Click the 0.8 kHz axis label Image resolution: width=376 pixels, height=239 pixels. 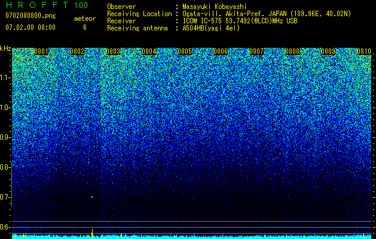tap(5, 167)
